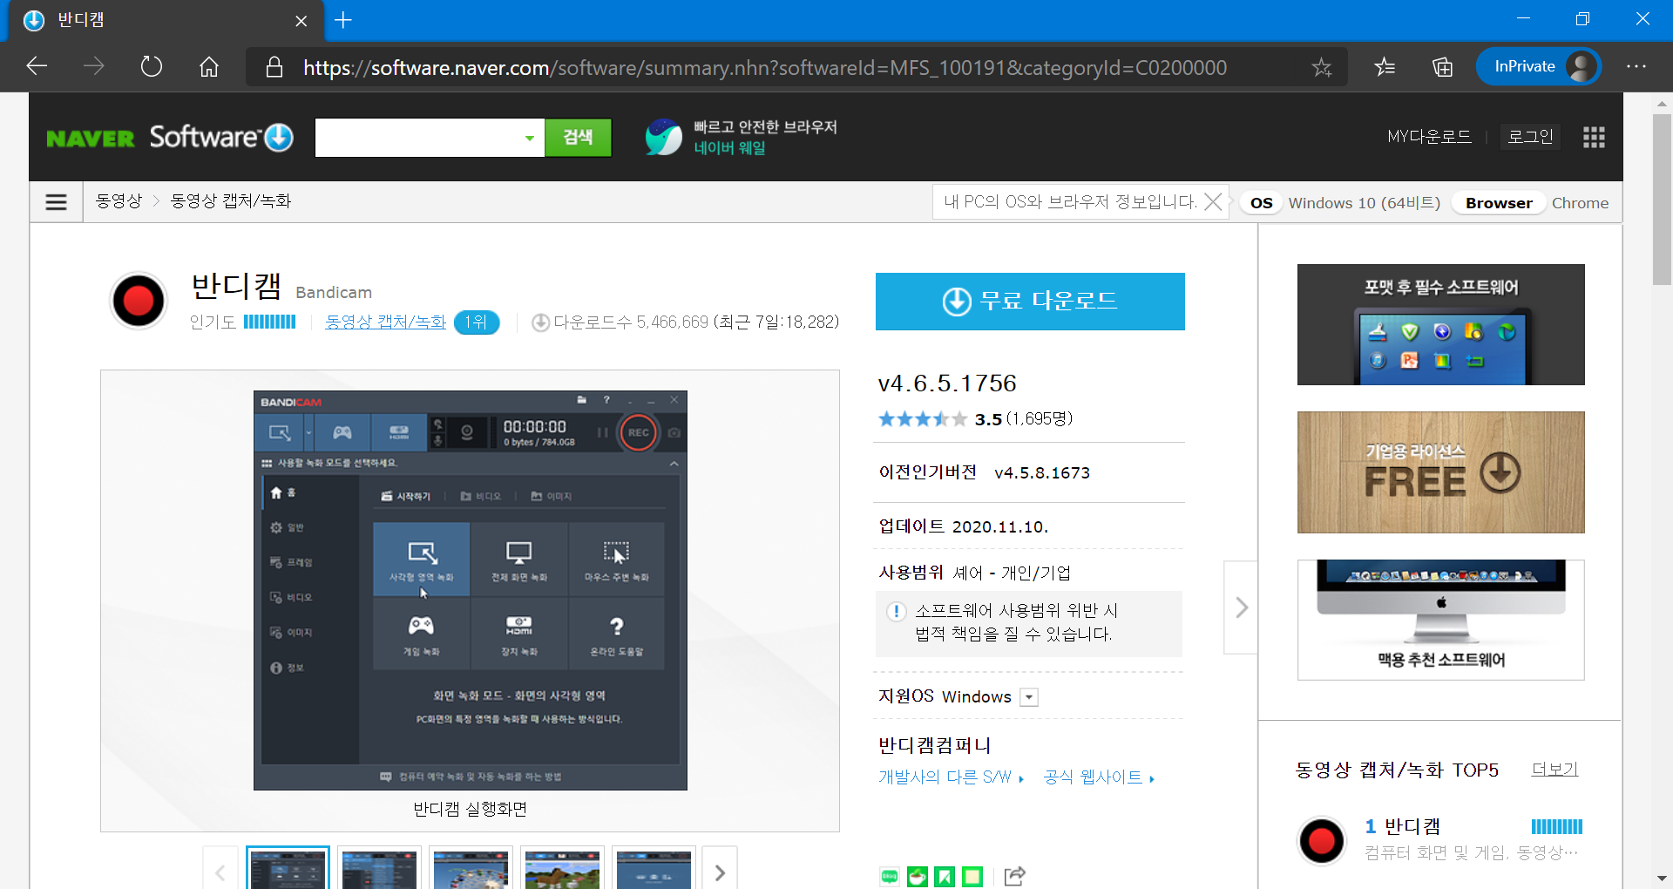
Task: Open the category hamburger menu
Action: pyautogui.click(x=56, y=202)
